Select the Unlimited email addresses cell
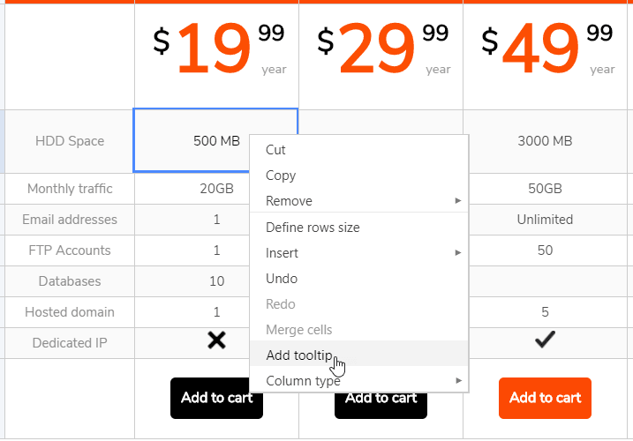The width and height of the screenshot is (633, 441). pos(545,220)
